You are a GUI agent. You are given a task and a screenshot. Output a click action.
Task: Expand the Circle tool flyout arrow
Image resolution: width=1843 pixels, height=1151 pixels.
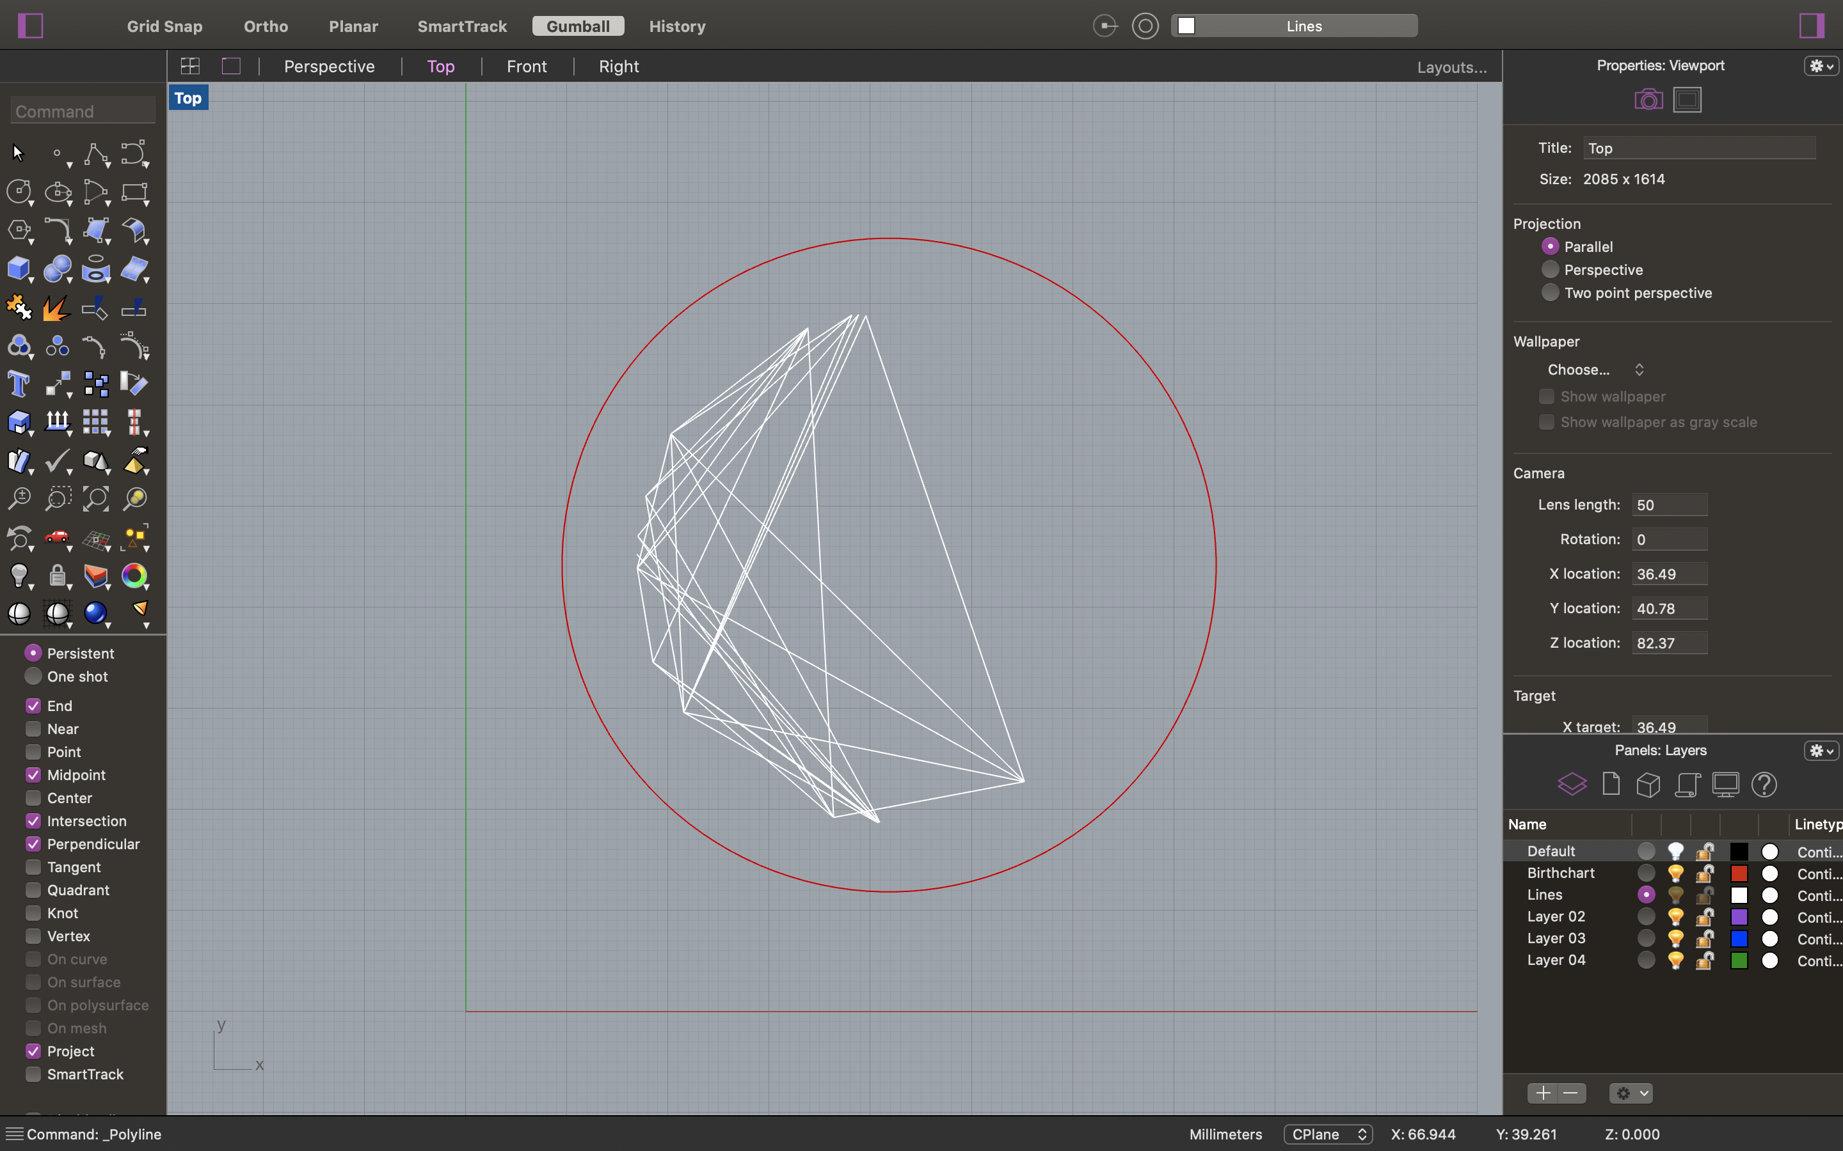(31, 203)
